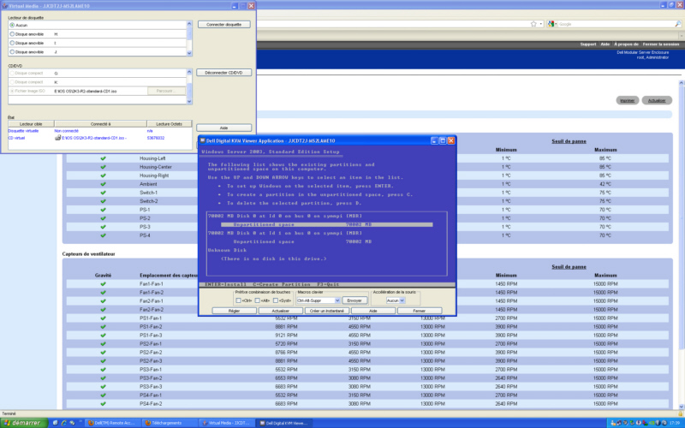Click the 'Connecté à' column header

(100, 124)
